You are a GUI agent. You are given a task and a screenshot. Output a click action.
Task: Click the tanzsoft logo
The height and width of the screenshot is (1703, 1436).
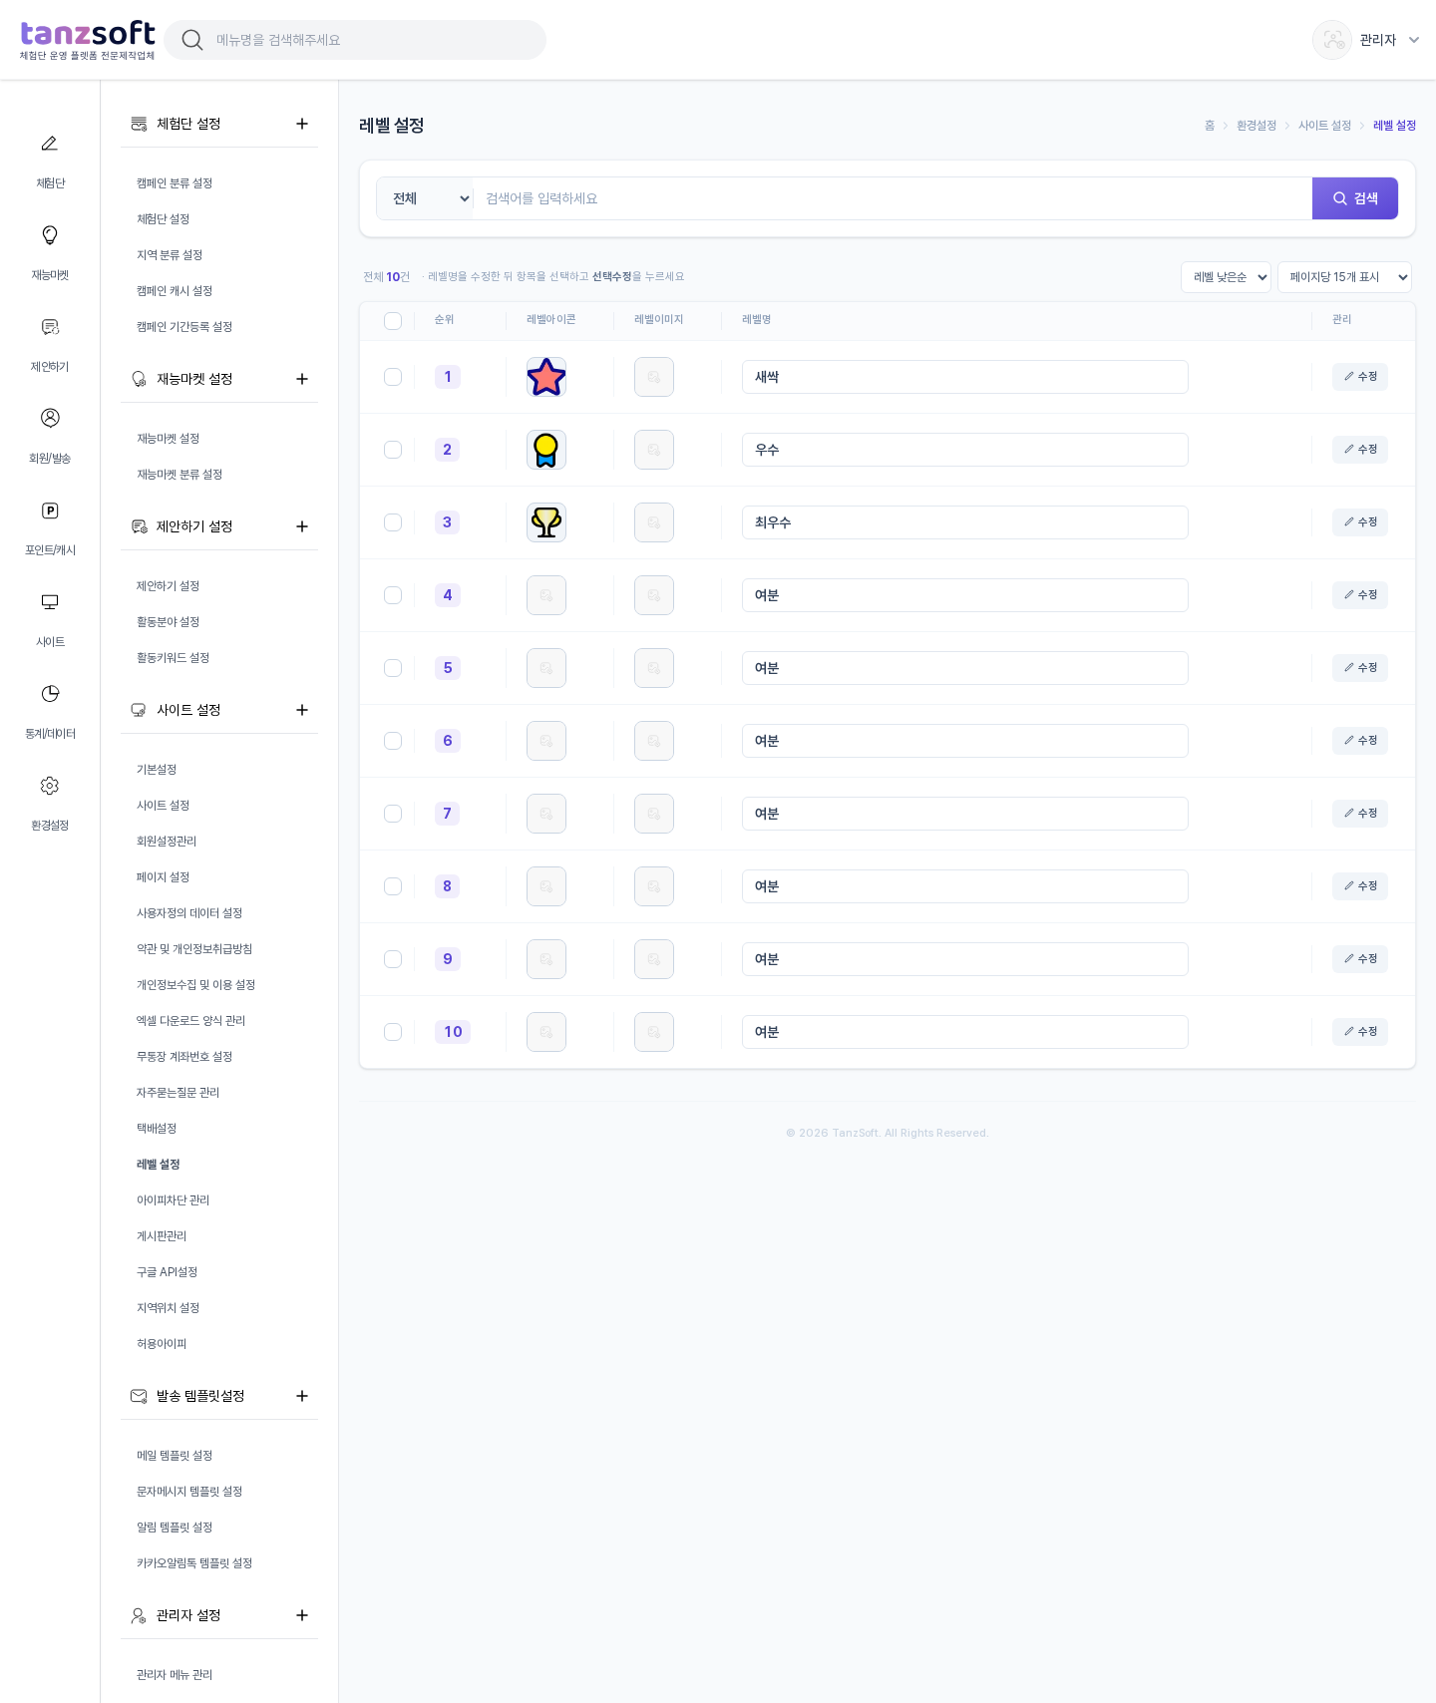point(88,40)
